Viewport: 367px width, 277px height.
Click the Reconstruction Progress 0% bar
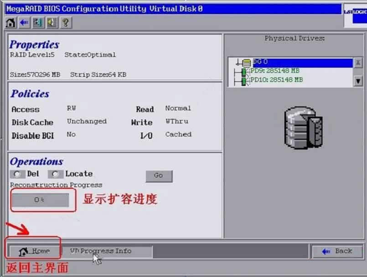41,200
